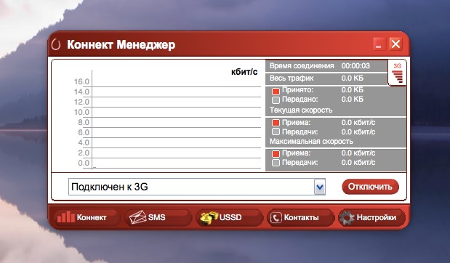Click the Подключен к 3G combo box field
Screen dimensions: 450x263
pos(197,187)
